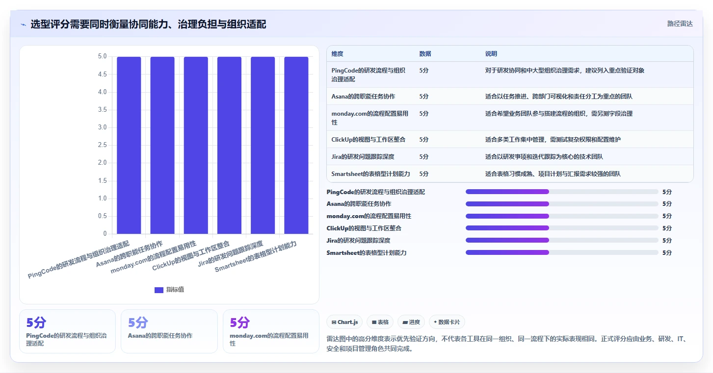Click description 适合以研发事项和迭代跟踪为核心的技术团队
This screenshot has width=713, height=373.
[x=544, y=157]
